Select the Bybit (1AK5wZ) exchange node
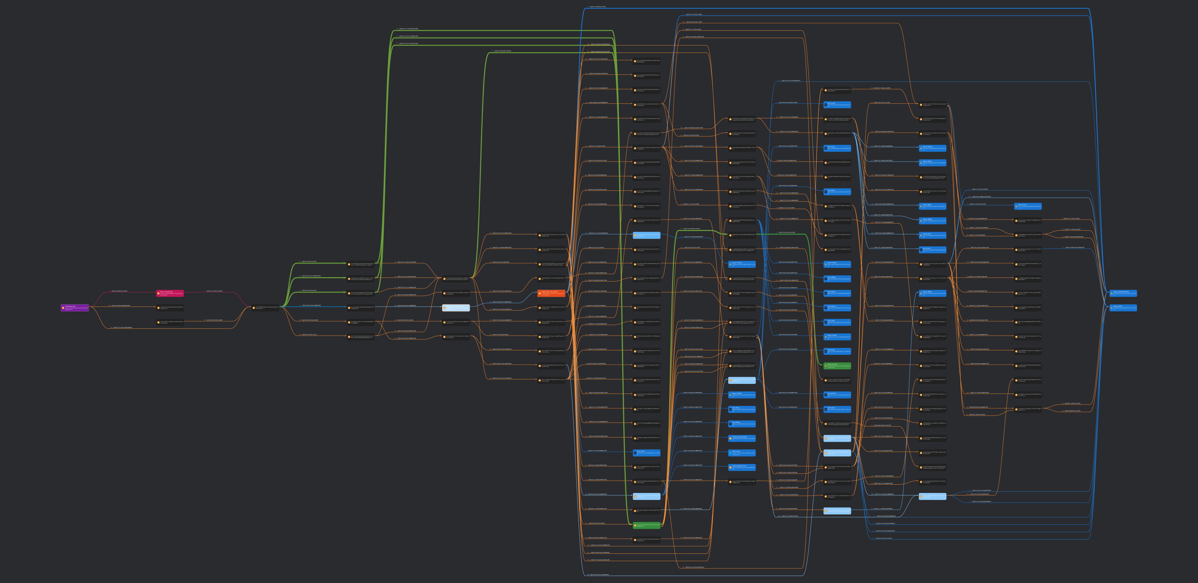This screenshot has height=583, width=1198. click(838, 293)
